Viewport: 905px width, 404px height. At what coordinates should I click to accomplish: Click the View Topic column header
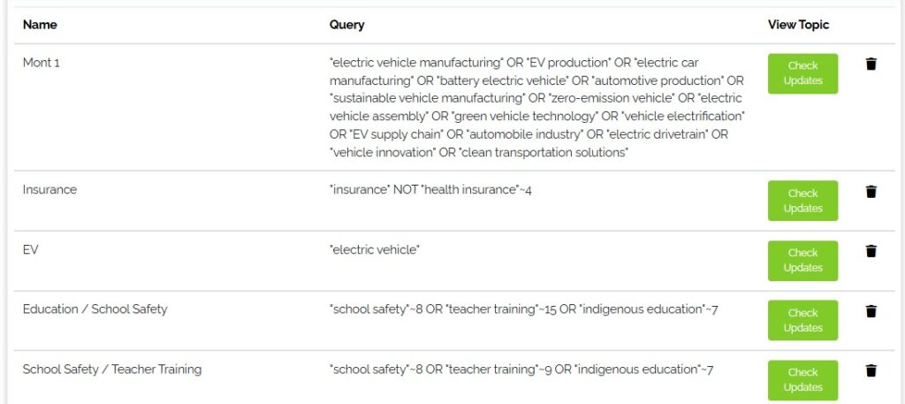pyautogui.click(x=798, y=25)
